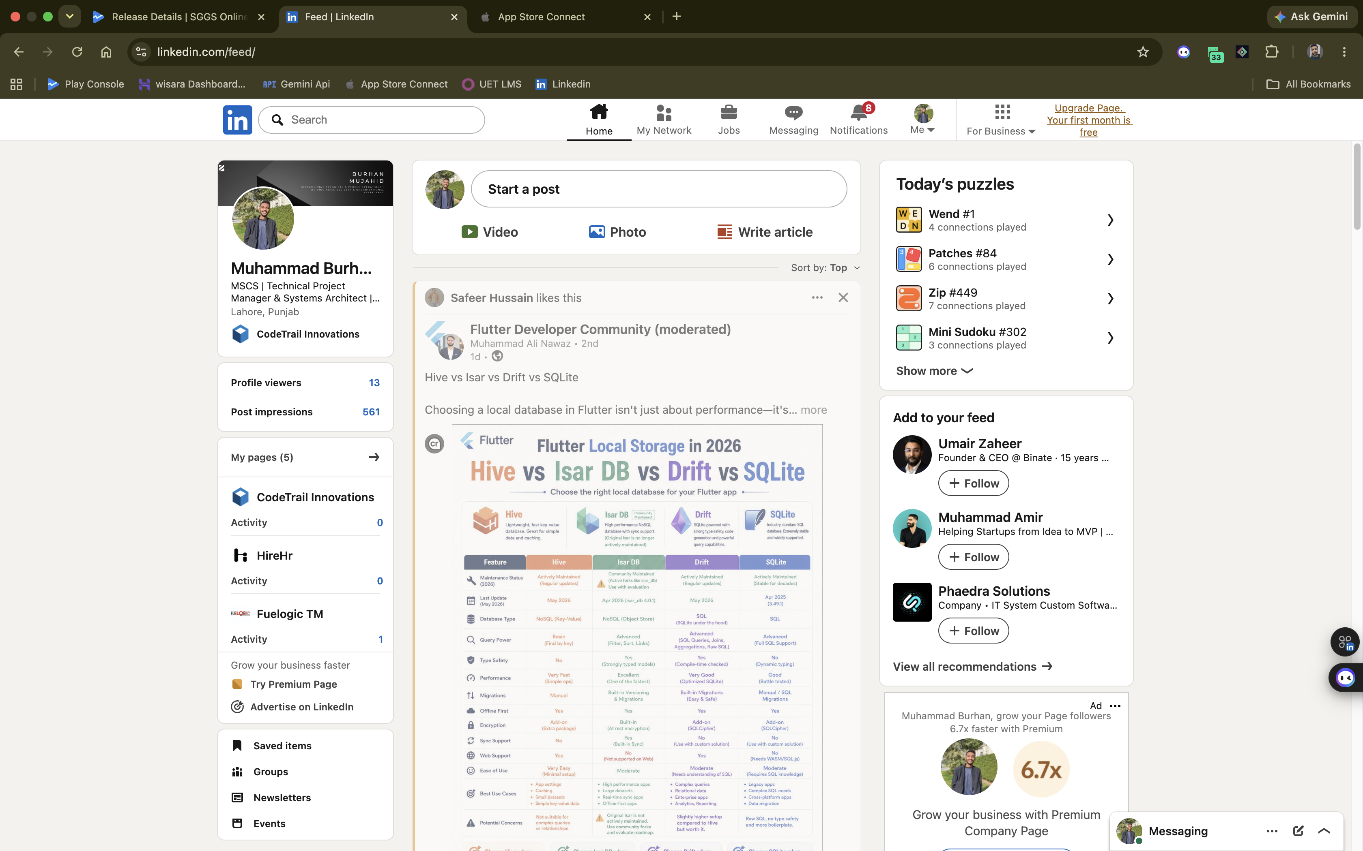This screenshot has height=851, width=1363.
Task: Click the LinkedIn logo icon
Action: click(x=237, y=120)
